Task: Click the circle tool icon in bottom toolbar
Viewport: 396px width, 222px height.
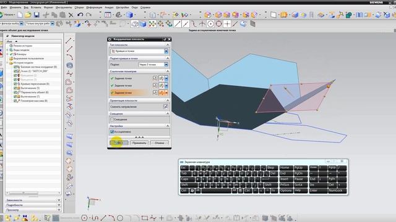Action: tap(120, 218)
